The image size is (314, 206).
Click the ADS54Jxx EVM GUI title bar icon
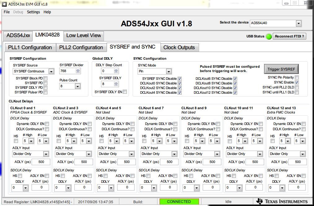[4, 4]
